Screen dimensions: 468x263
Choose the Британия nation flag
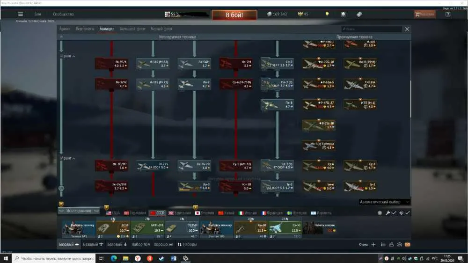[180, 213]
